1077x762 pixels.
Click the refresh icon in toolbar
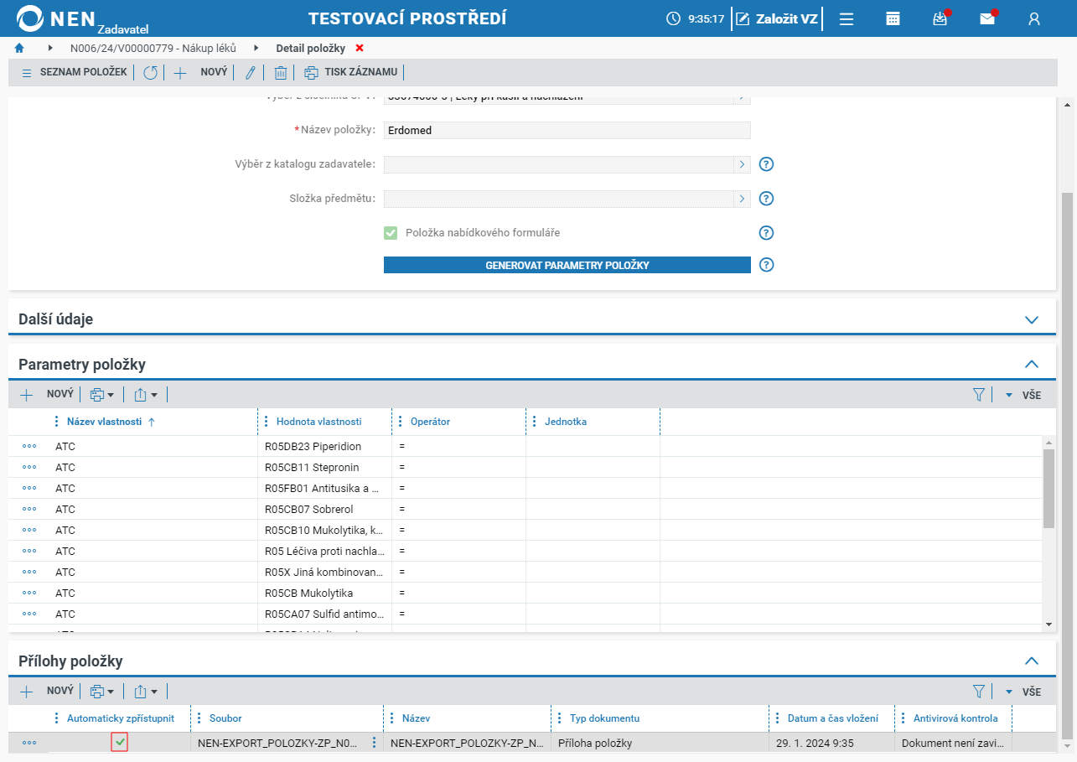click(x=150, y=73)
